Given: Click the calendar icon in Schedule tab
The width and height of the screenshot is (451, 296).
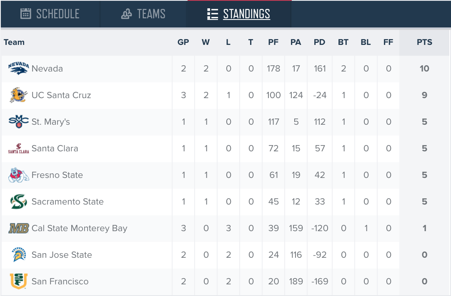Looking at the screenshot, I should pyautogui.click(x=25, y=13).
